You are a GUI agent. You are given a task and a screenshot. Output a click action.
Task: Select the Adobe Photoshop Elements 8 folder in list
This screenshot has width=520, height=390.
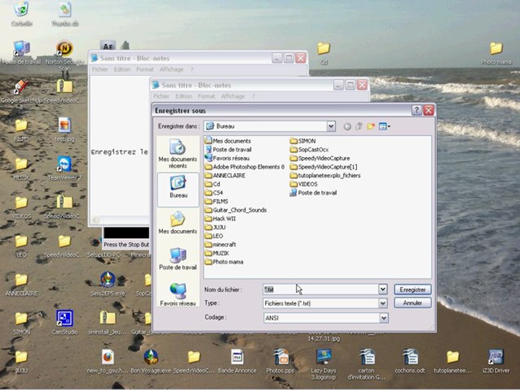245,167
